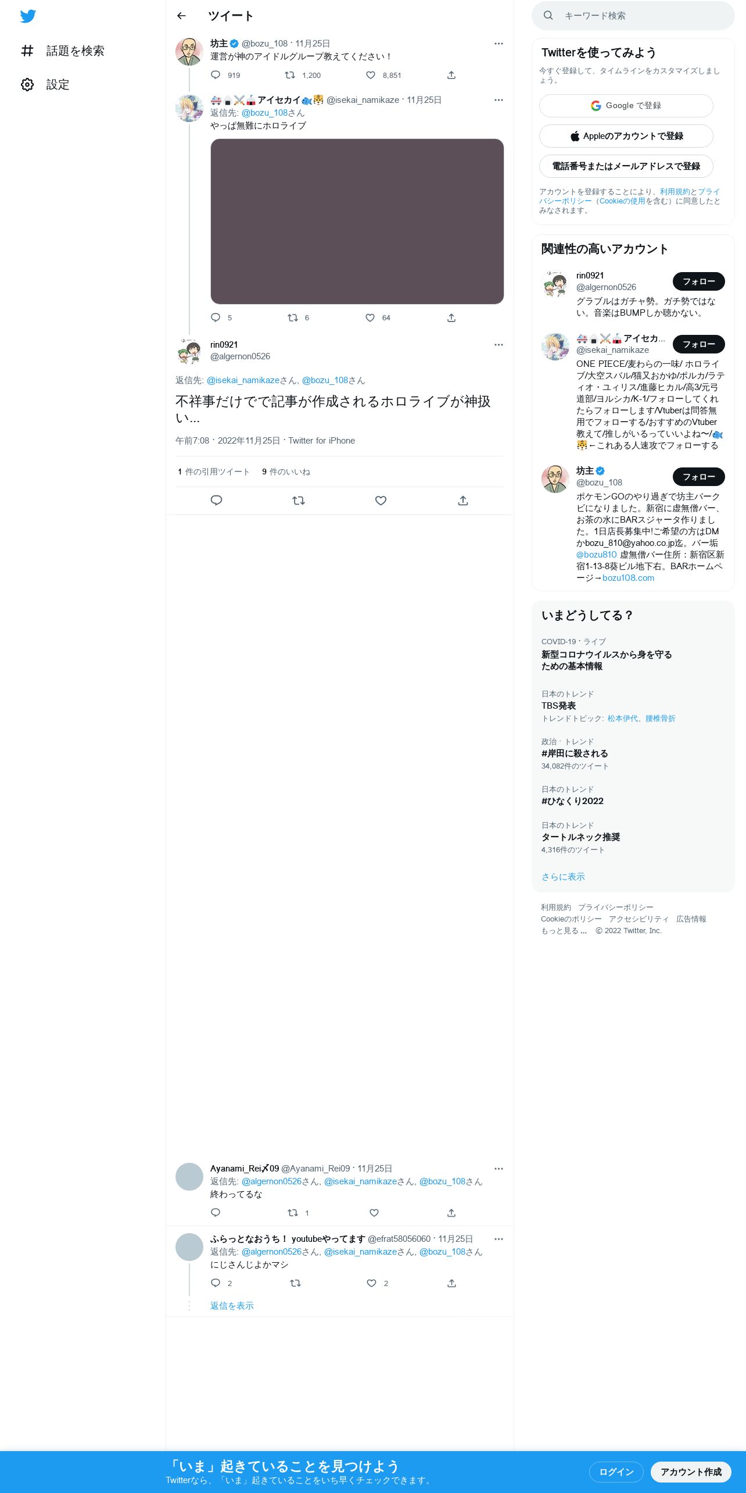Click the Google で登録 button

(626, 106)
